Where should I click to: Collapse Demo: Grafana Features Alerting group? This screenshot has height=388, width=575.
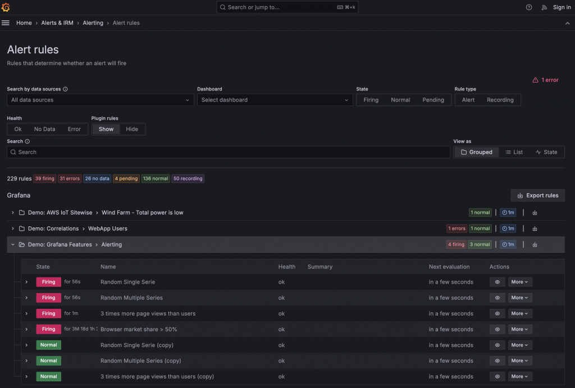point(13,245)
